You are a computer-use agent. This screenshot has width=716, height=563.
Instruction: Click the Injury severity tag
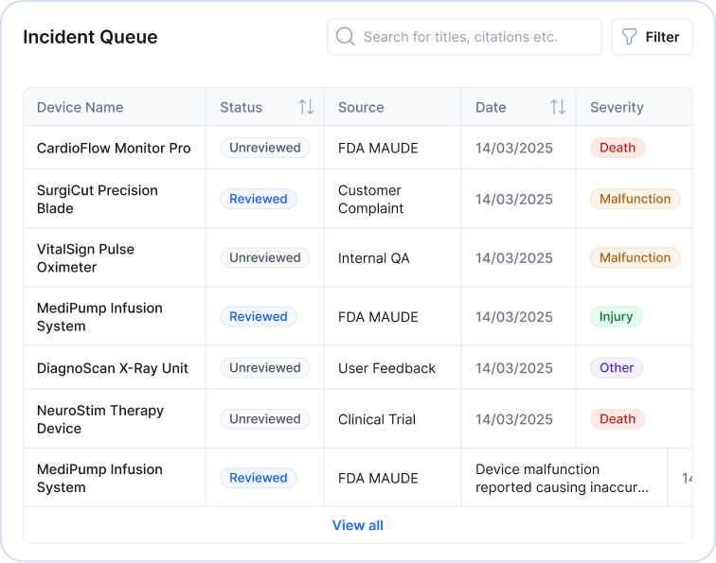pyautogui.click(x=616, y=317)
